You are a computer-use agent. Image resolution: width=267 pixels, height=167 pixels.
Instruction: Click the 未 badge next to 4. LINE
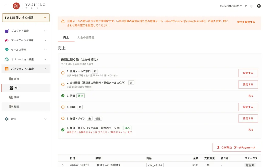(x=80, y=107)
